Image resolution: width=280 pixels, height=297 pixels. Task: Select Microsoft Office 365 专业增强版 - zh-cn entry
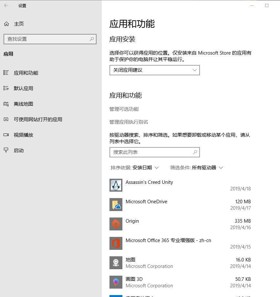168,240
